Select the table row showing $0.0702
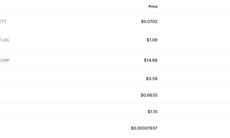 [x=115, y=21]
